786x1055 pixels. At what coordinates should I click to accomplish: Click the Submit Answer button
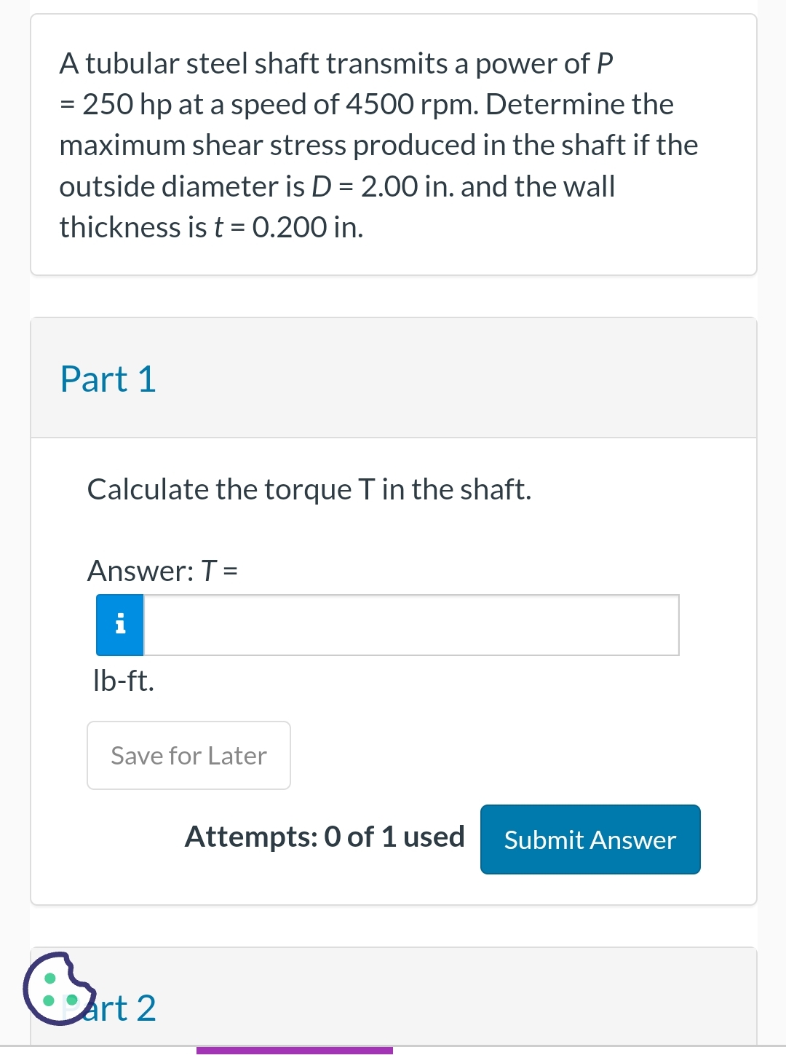pyautogui.click(x=589, y=839)
